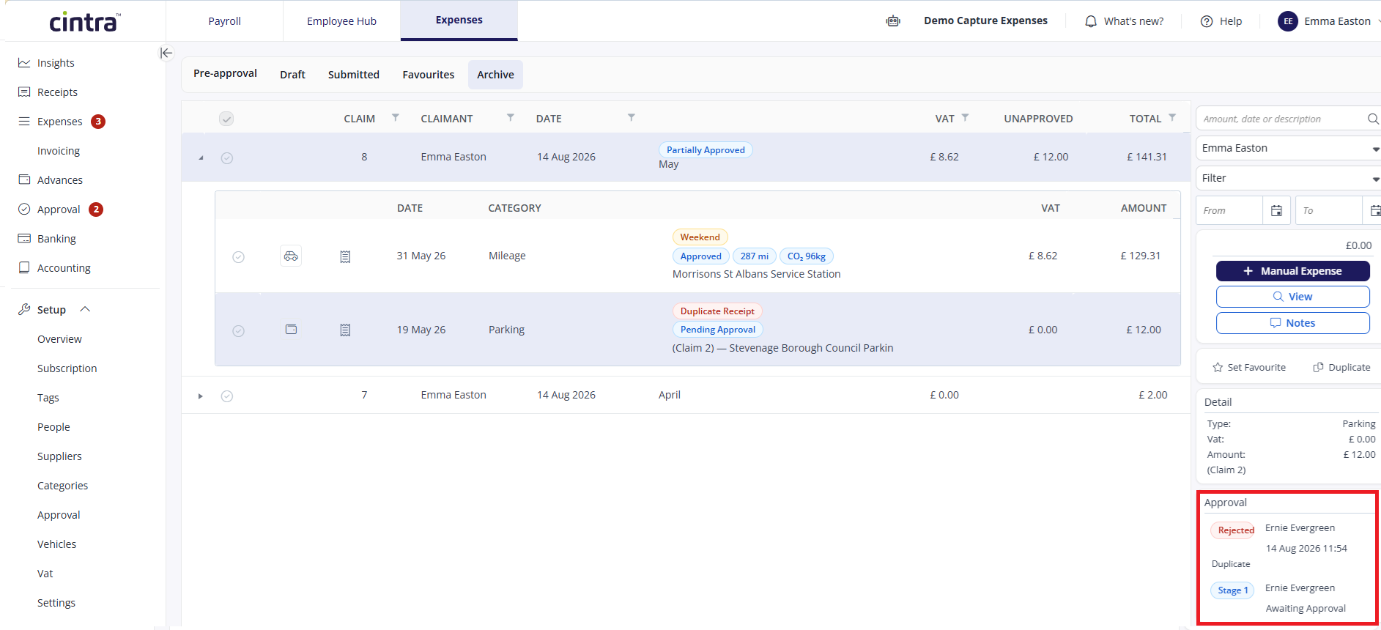
Task: Open the receipt icon for Parking row
Action: click(x=345, y=330)
